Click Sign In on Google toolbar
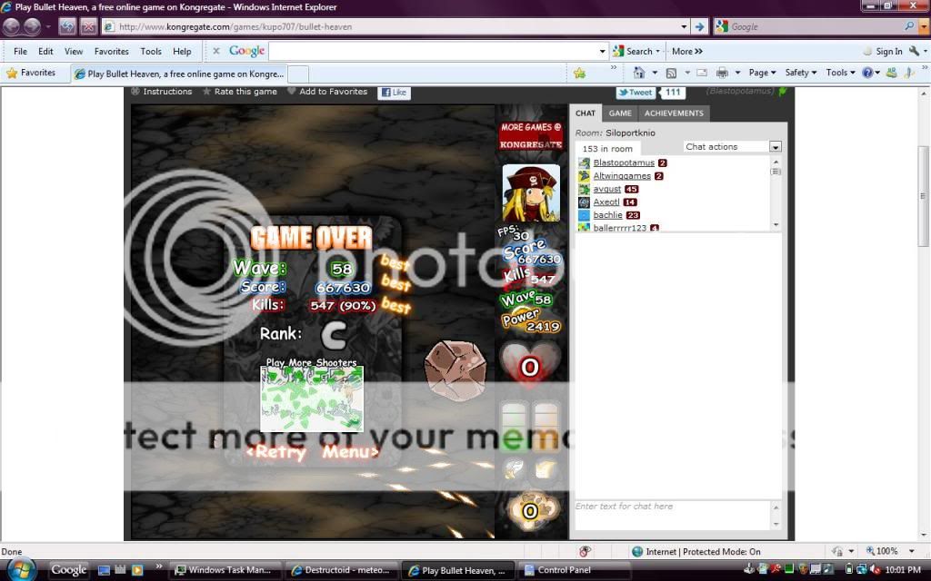 pos(889,51)
